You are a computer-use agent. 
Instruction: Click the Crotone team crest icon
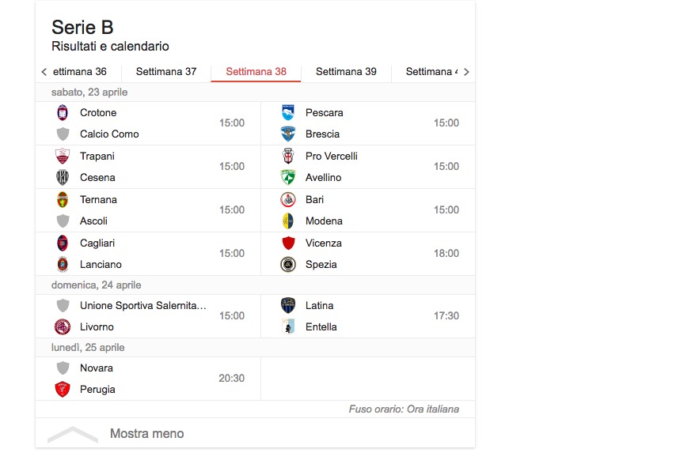(63, 113)
